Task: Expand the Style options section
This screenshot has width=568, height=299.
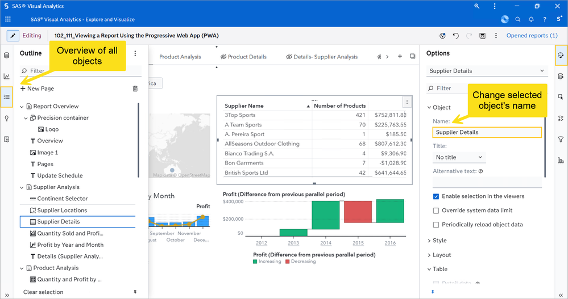Action: tap(429, 241)
